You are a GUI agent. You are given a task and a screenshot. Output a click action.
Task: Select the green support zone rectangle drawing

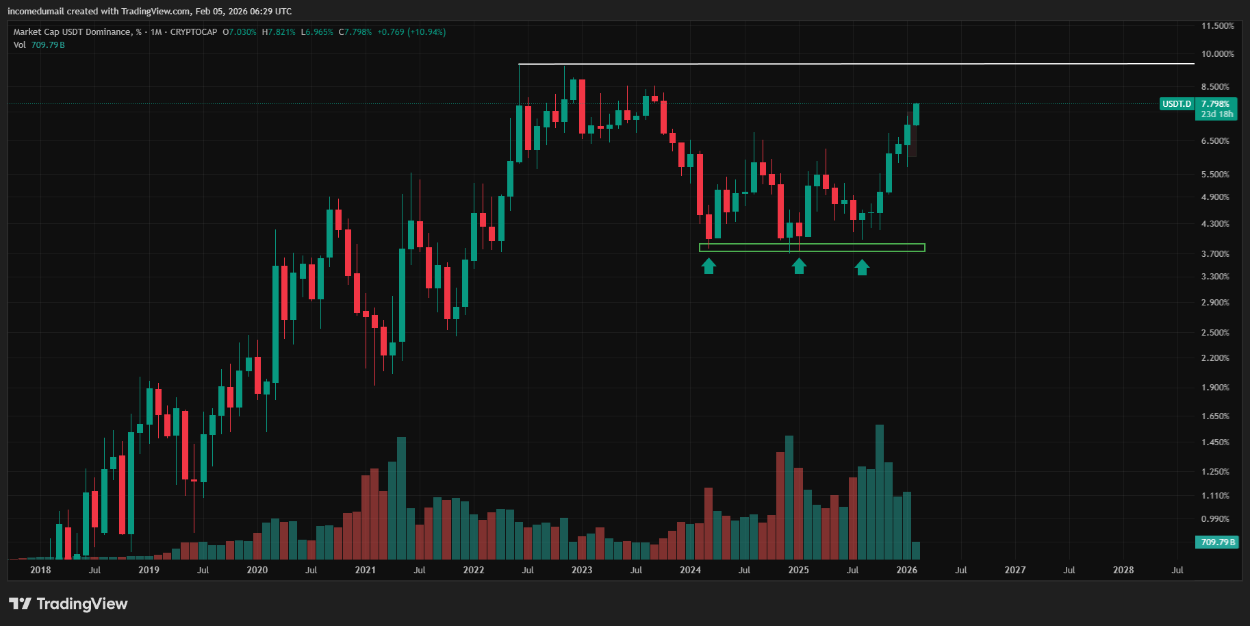coord(812,247)
